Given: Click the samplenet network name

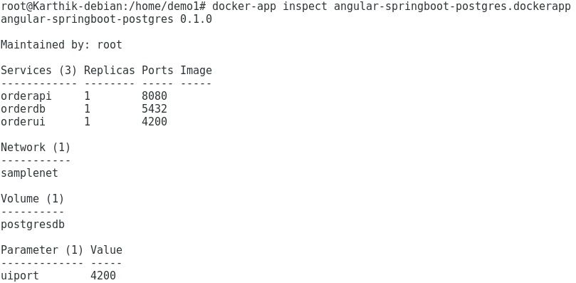Looking at the screenshot, I should (x=29, y=173).
